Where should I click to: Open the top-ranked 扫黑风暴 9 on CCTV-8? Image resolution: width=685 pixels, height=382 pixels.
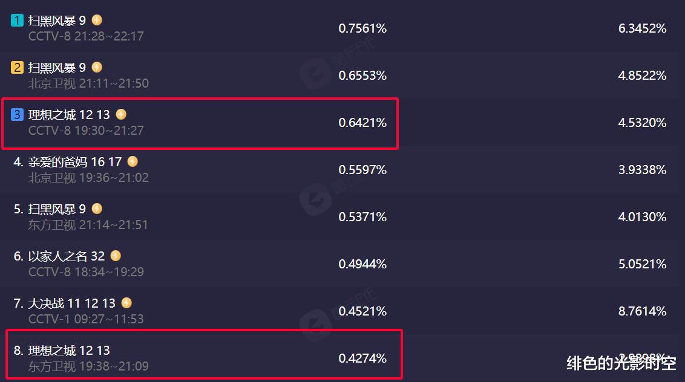(57, 21)
